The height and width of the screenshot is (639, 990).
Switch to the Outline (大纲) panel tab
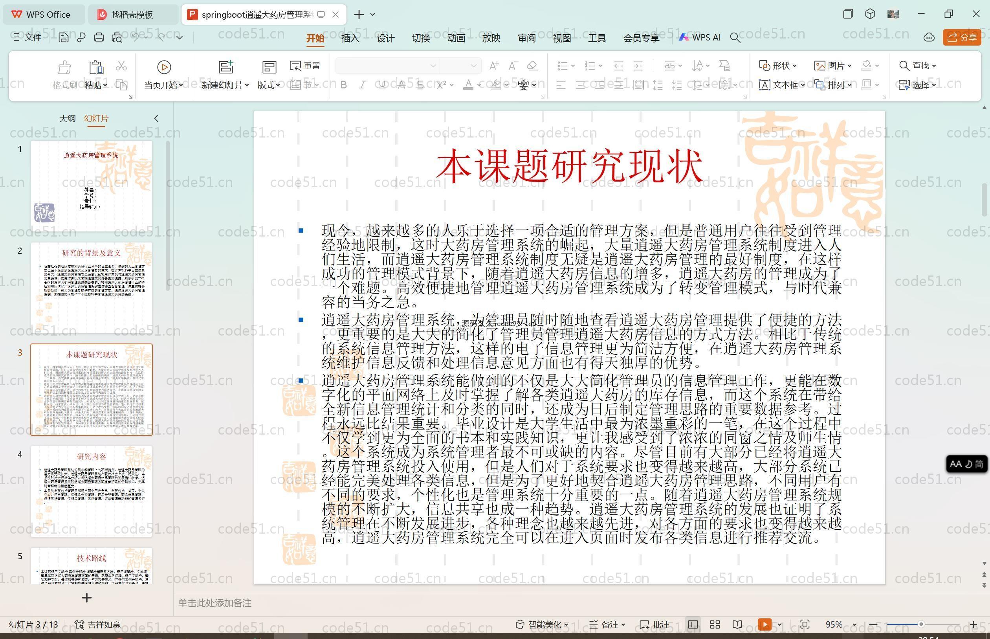67,118
